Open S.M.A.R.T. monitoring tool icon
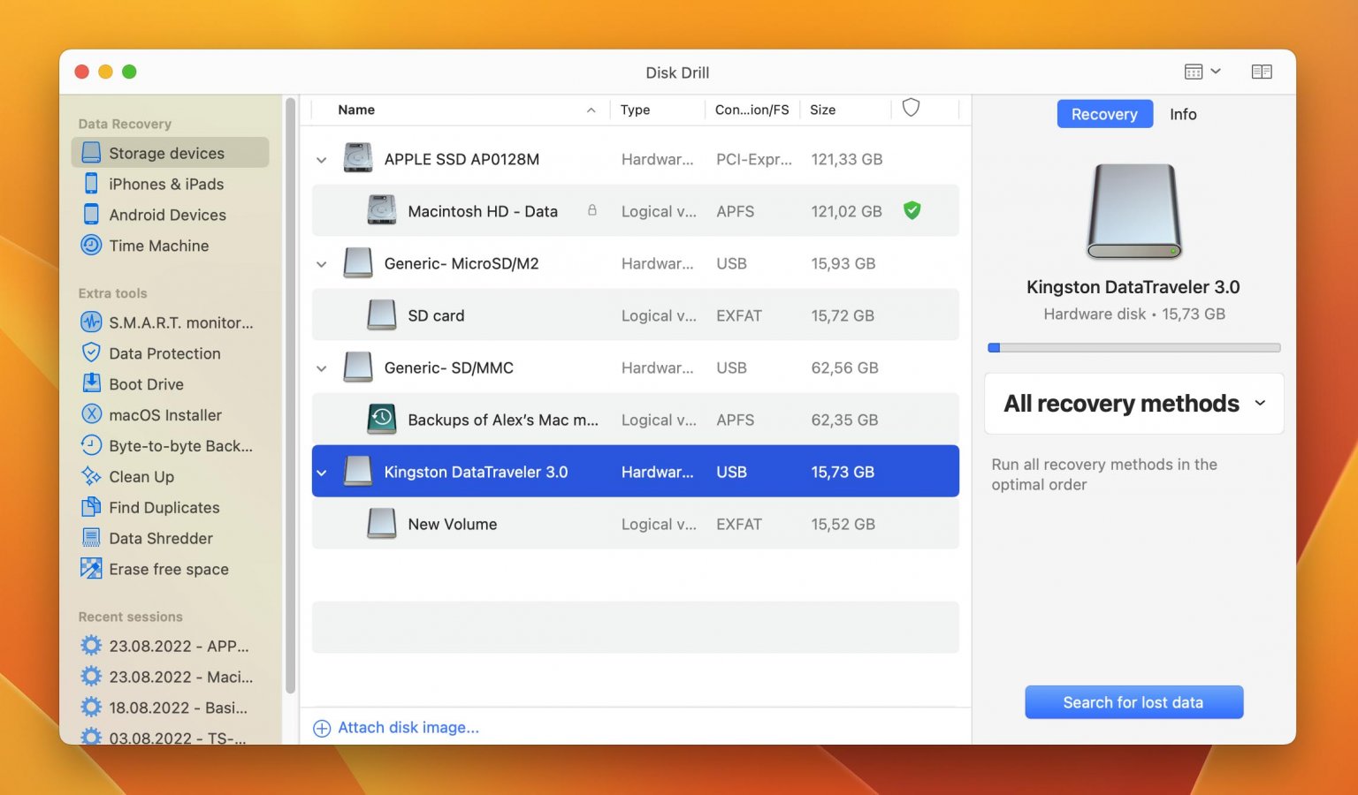Image resolution: width=1358 pixels, height=795 pixels. tap(91, 322)
